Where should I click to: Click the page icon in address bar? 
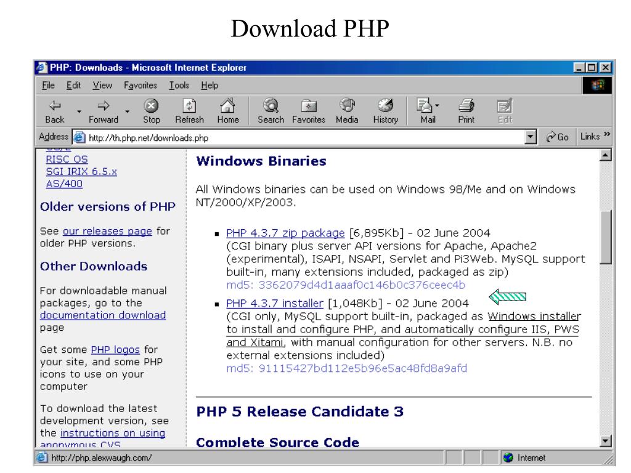coord(79,137)
